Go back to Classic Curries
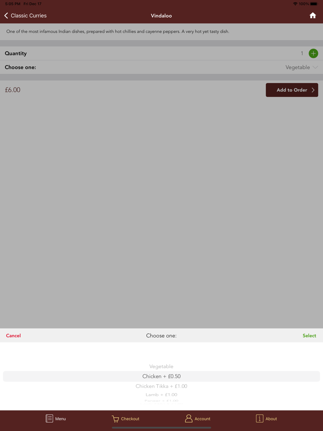The image size is (323, 431). (x=28, y=16)
